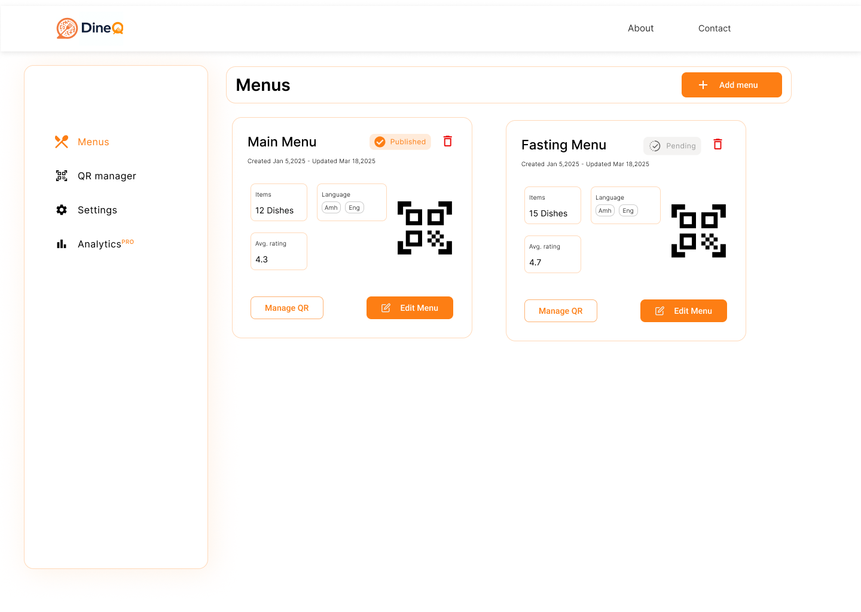Click the '12 Dishes' items value
Viewport: 861px width, 612px height.
click(x=274, y=210)
